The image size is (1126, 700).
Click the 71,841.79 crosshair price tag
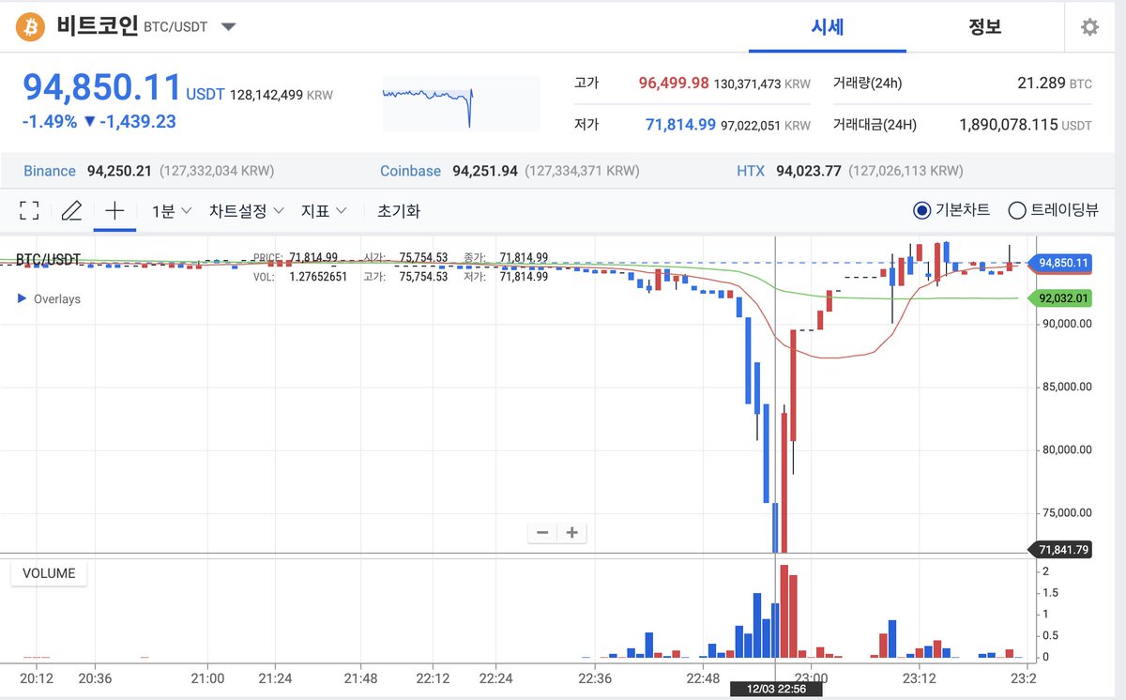1062,550
